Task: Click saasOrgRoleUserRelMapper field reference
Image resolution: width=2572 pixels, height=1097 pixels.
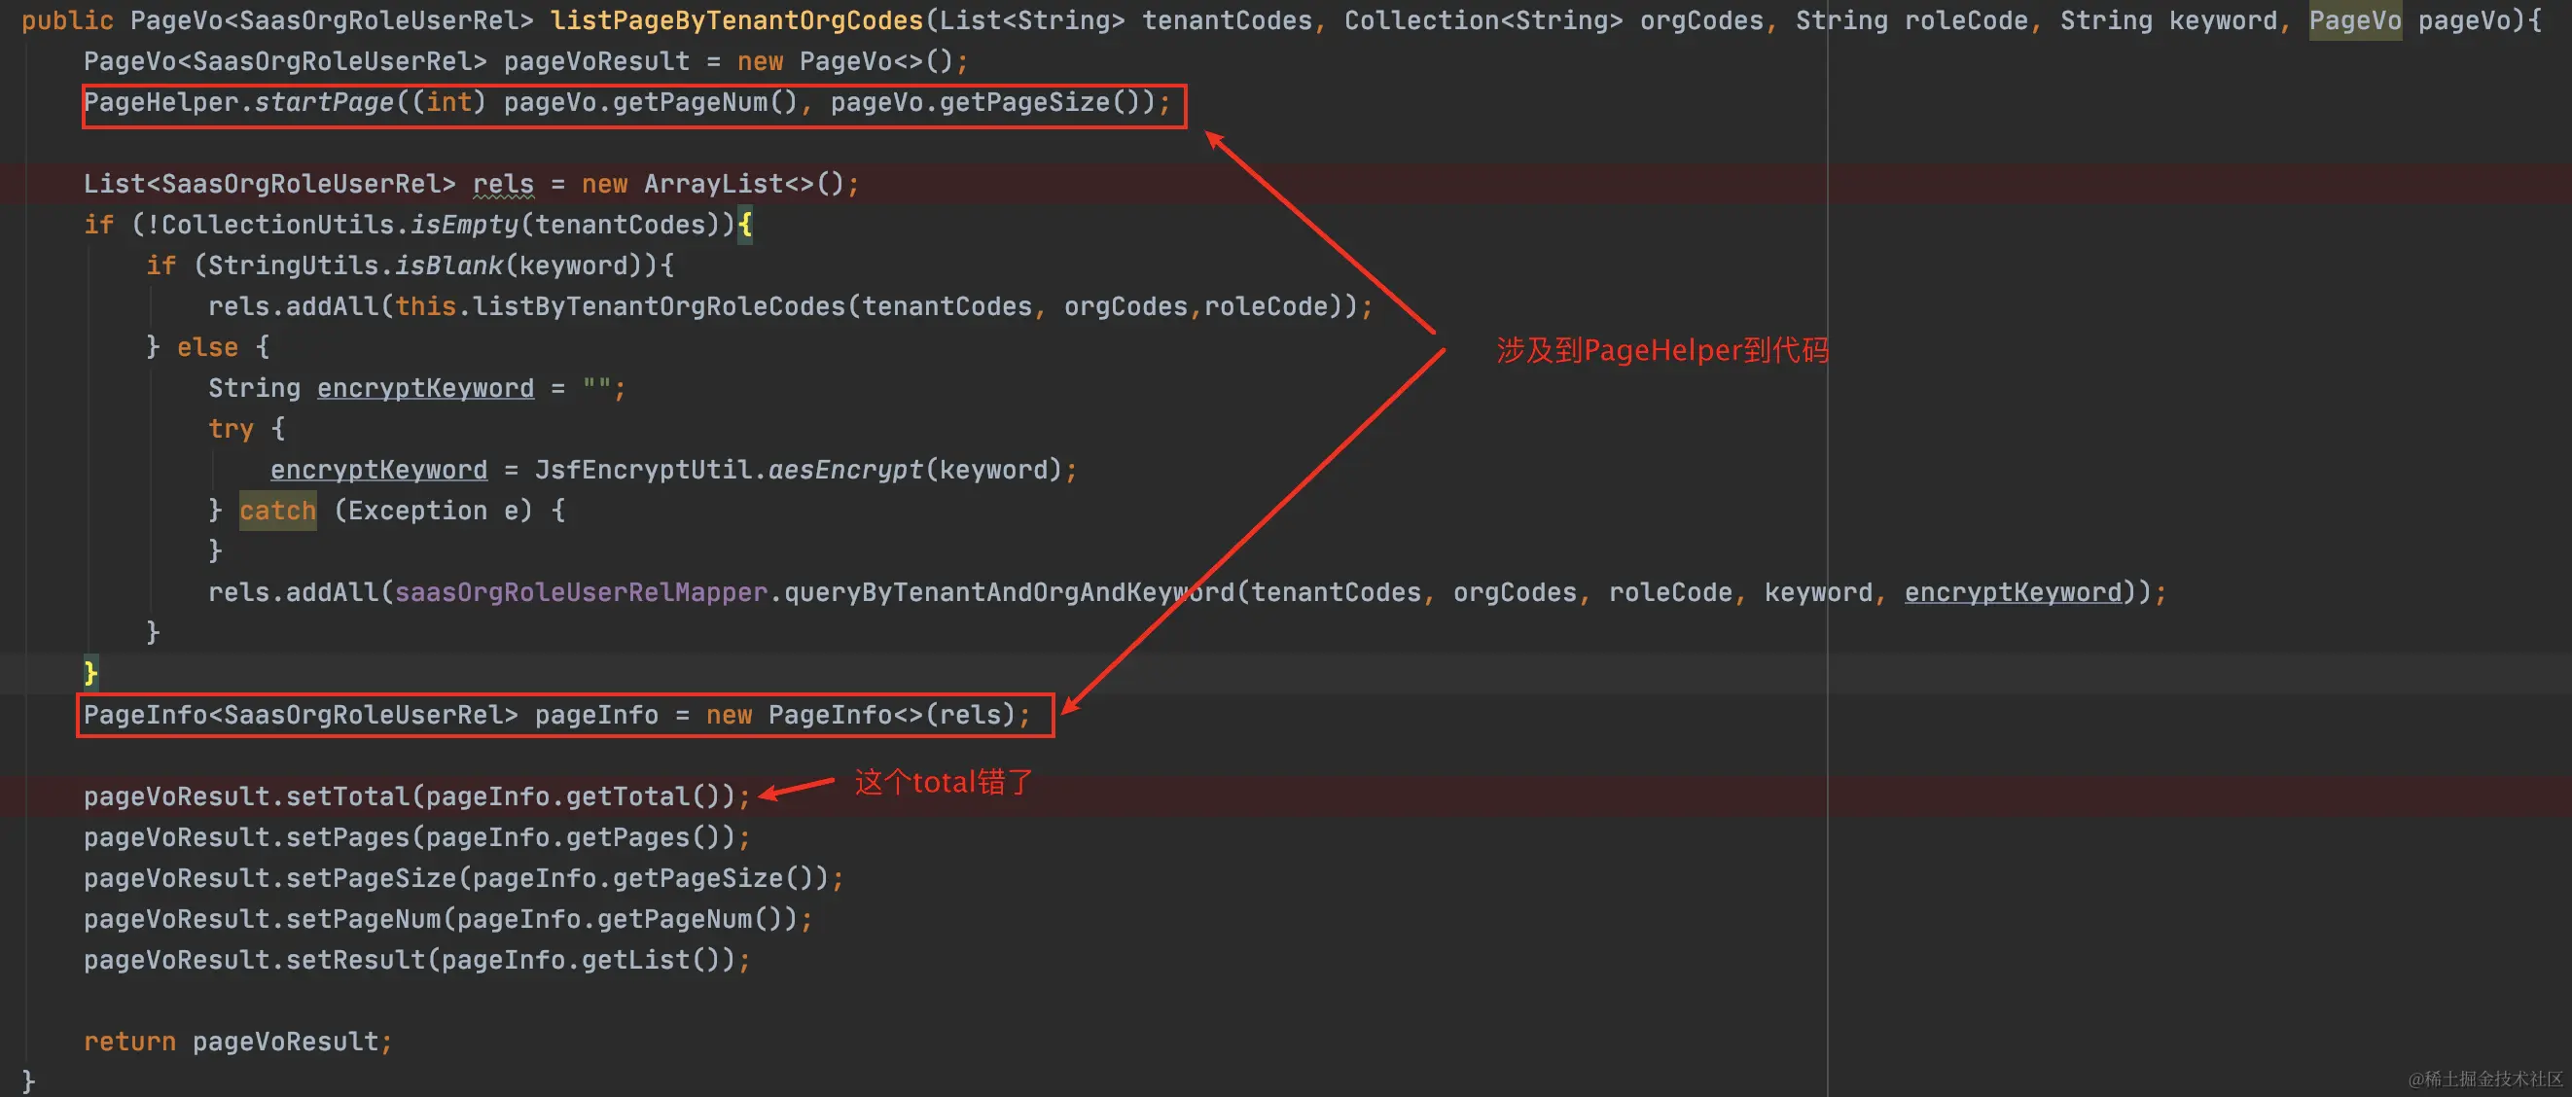Action: point(581,593)
